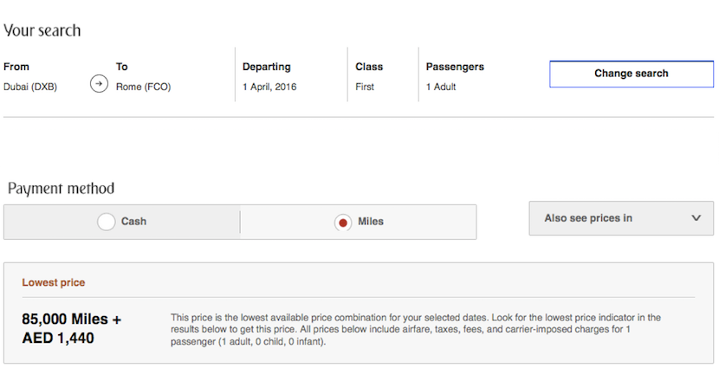Viewport: 719px width, 368px height.
Task: Click the lowest price description text
Action: pos(416,330)
